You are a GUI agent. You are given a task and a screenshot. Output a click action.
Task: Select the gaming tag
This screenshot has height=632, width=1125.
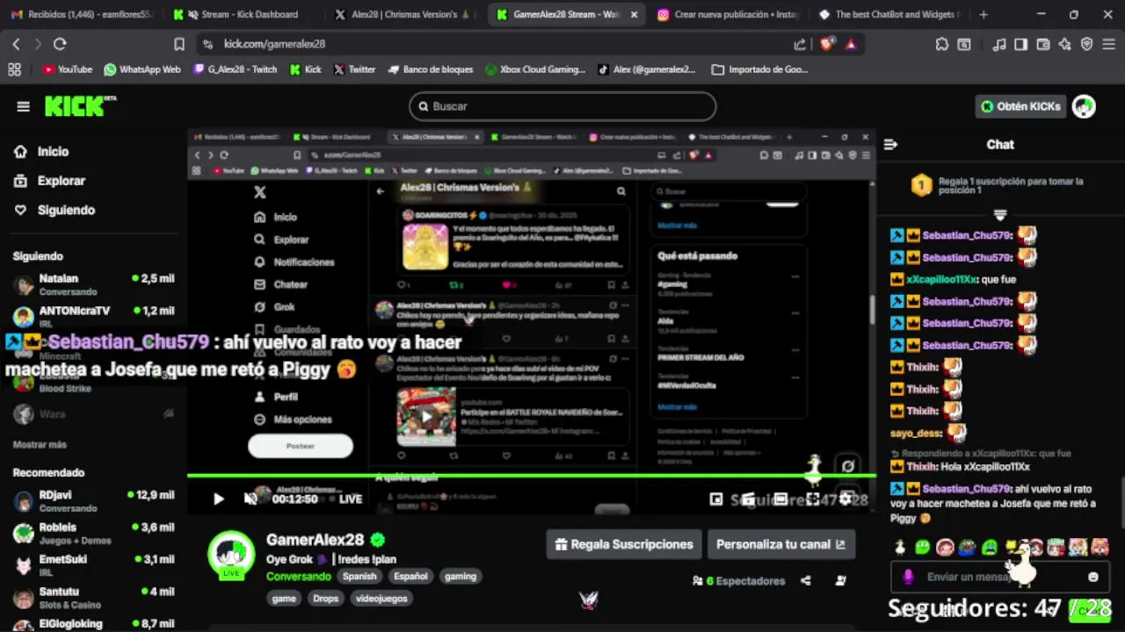(x=460, y=577)
